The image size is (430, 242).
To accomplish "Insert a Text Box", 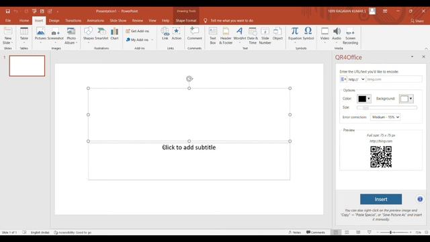I will [213, 36].
